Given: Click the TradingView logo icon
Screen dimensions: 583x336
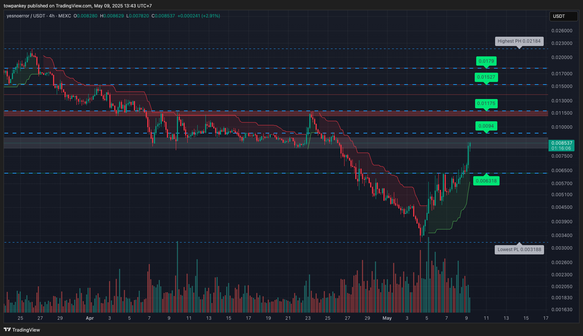Looking at the screenshot, I should point(7,329).
